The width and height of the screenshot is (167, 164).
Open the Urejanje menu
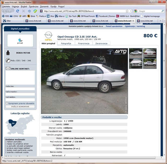pyautogui.click(x=15, y=7)
